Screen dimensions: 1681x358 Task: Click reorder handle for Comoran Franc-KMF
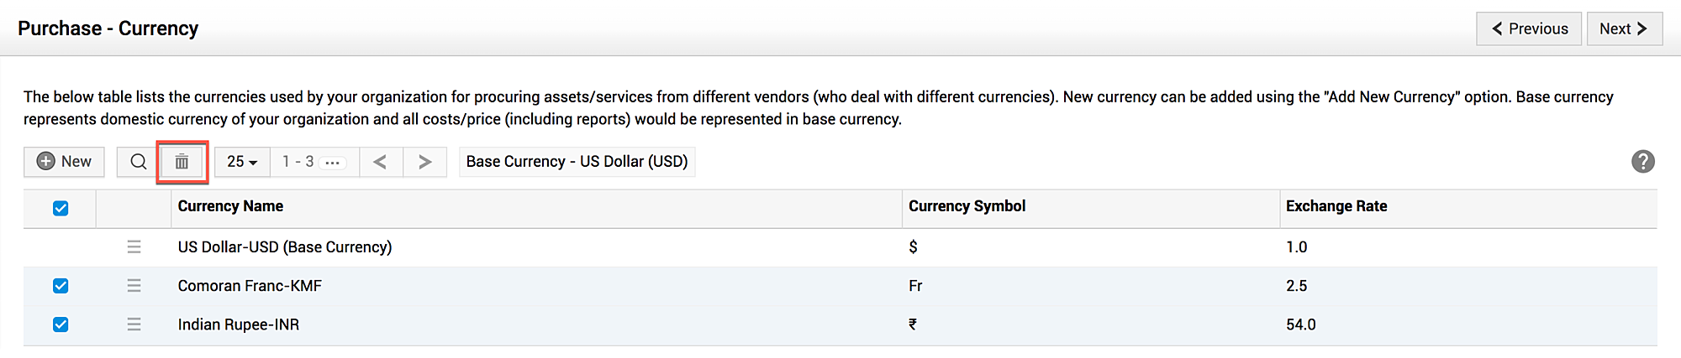pyautogui.click(x=134, y=286)
